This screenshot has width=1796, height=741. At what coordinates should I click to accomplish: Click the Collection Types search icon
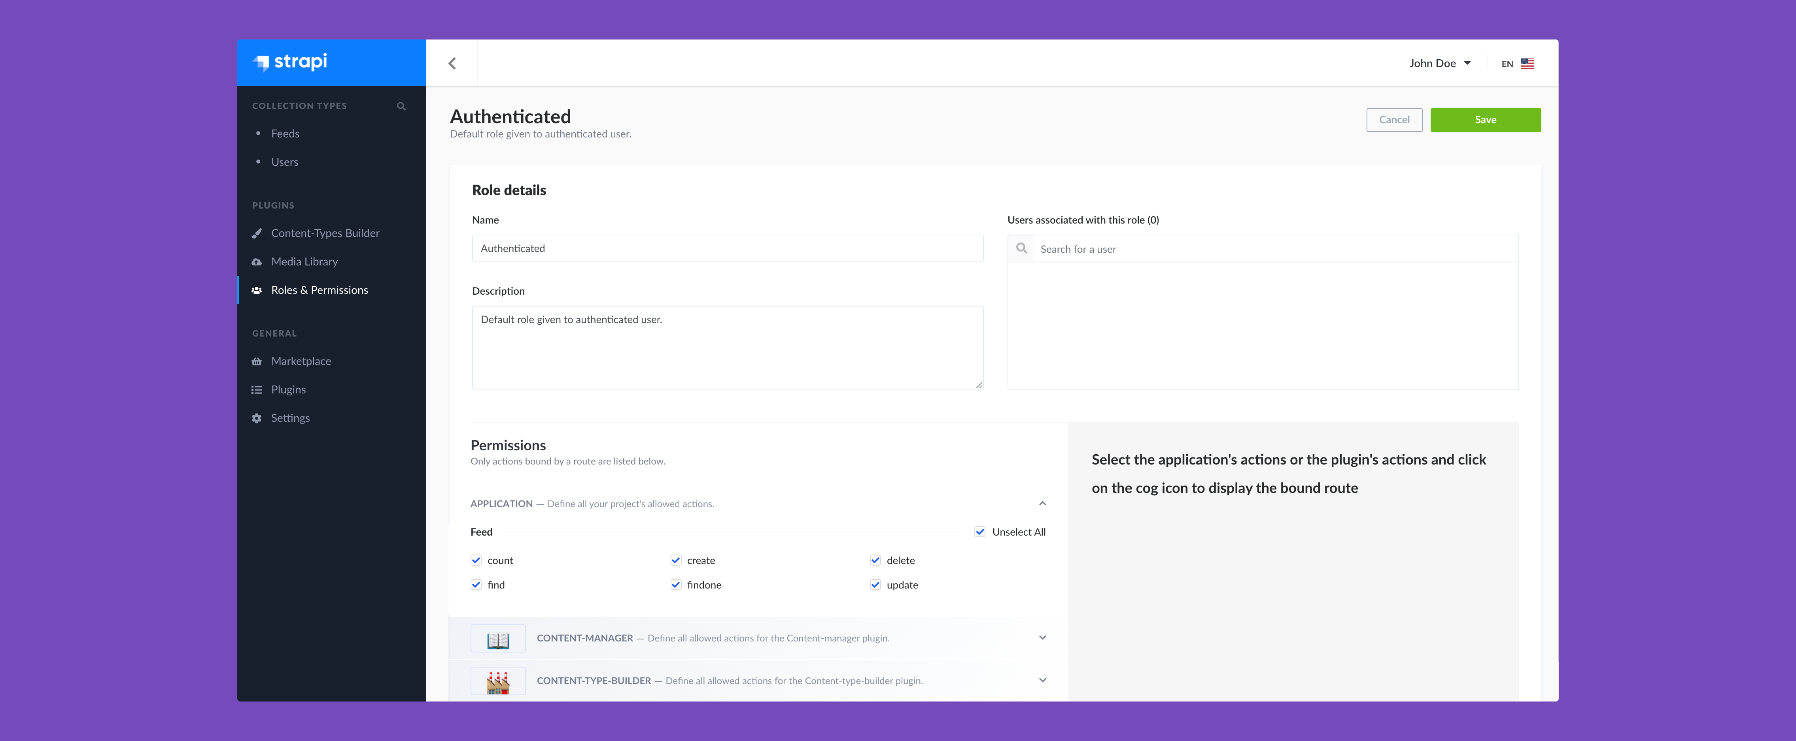pyautogui.click(x=401, y=106)
